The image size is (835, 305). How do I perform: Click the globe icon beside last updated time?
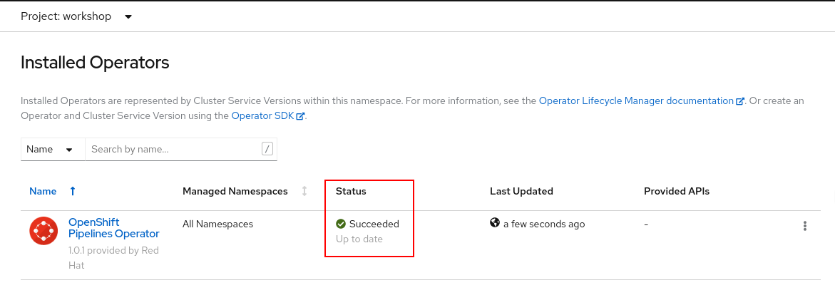[495, 223]
